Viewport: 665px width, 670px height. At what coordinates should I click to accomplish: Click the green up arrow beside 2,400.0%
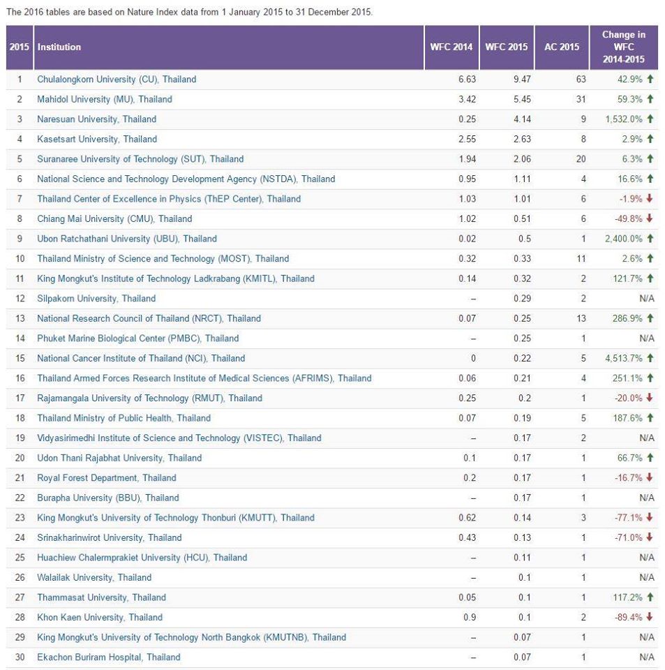pos(650,239)
